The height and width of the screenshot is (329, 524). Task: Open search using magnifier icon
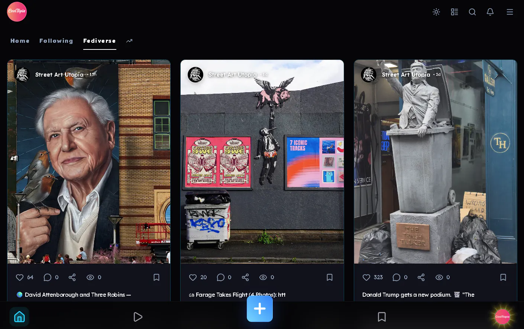(x=472, y=12)
